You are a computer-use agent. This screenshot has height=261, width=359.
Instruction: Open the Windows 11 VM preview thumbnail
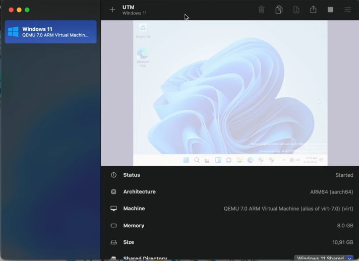tap(230, 93)
